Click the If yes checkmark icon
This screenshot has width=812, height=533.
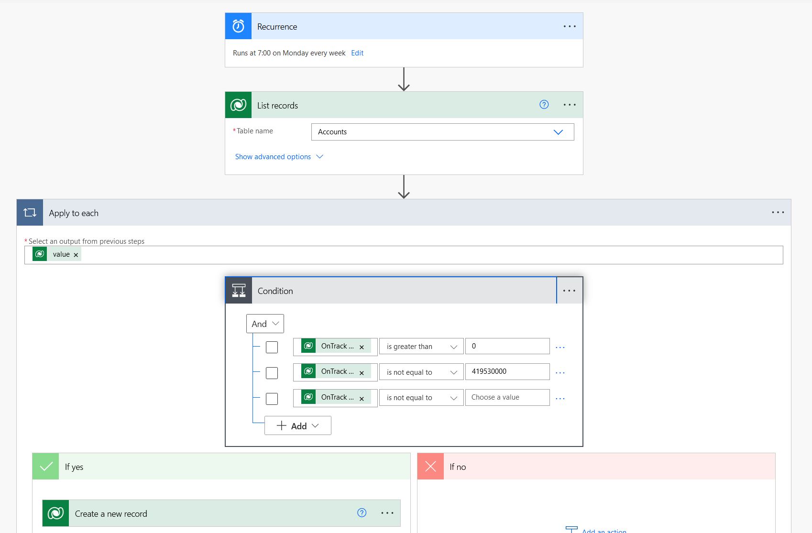coord(45,466)
